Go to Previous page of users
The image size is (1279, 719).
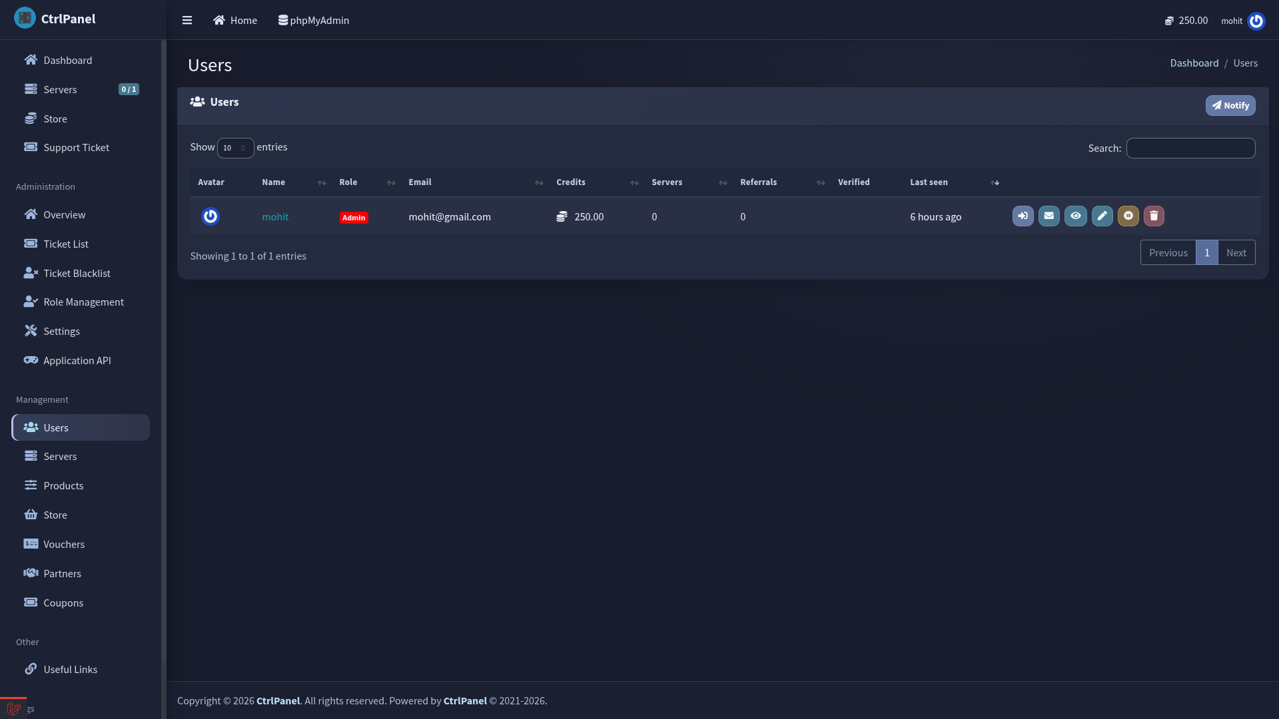[1168, 252]
